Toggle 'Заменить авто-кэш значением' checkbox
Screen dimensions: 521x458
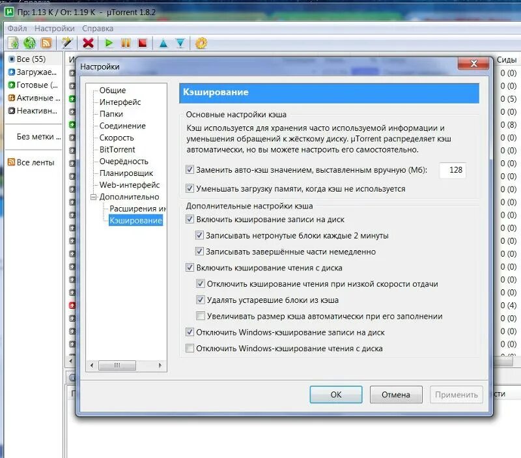(190, 170)
